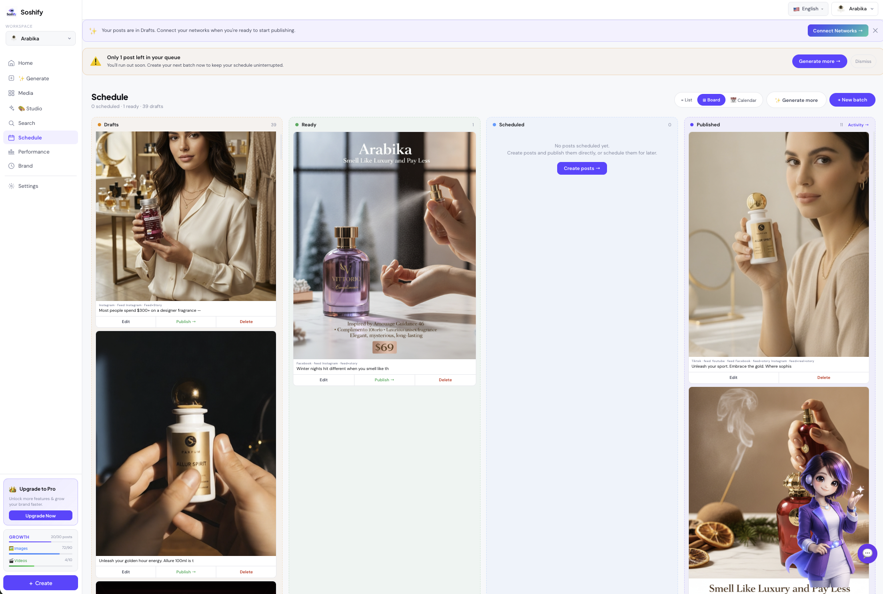
Task: Click Generate more beside New batch
Action: [796, 100]
